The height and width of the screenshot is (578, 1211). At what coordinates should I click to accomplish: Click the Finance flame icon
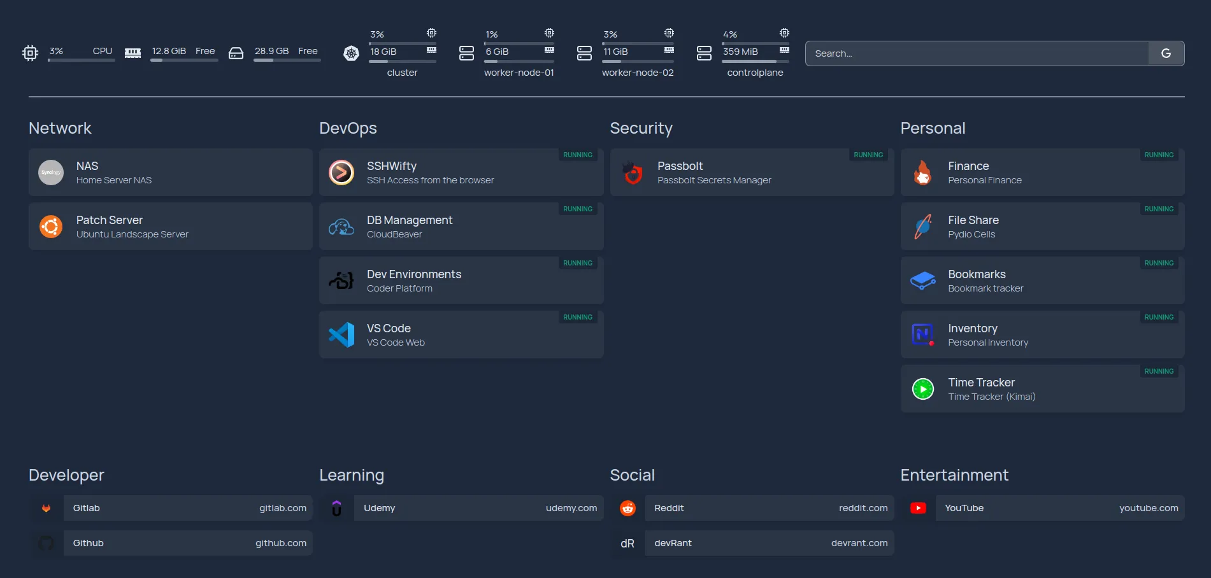tap(922, 172)
